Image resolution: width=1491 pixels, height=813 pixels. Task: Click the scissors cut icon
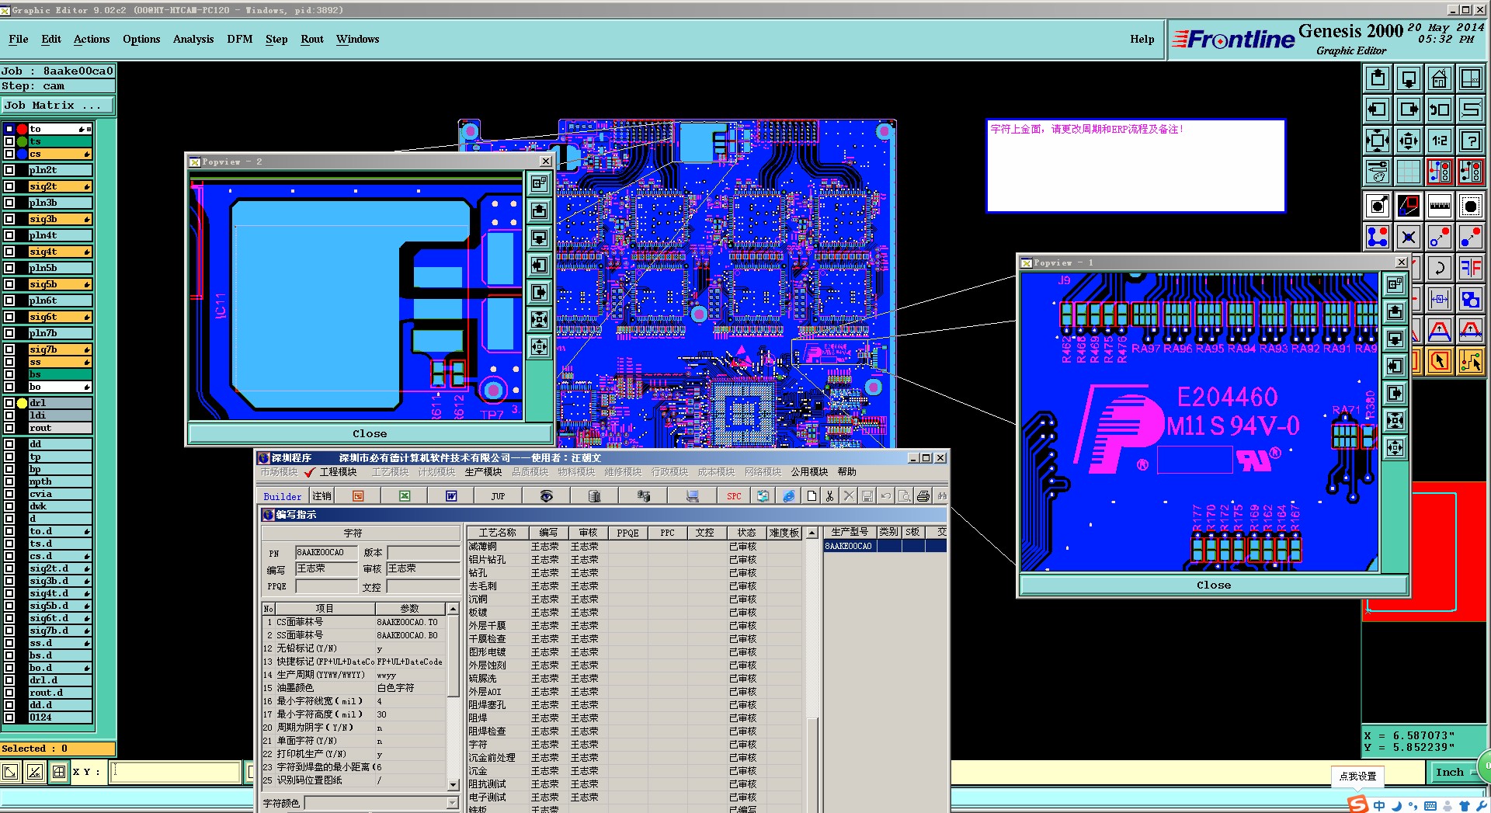[x=830, y=495]
